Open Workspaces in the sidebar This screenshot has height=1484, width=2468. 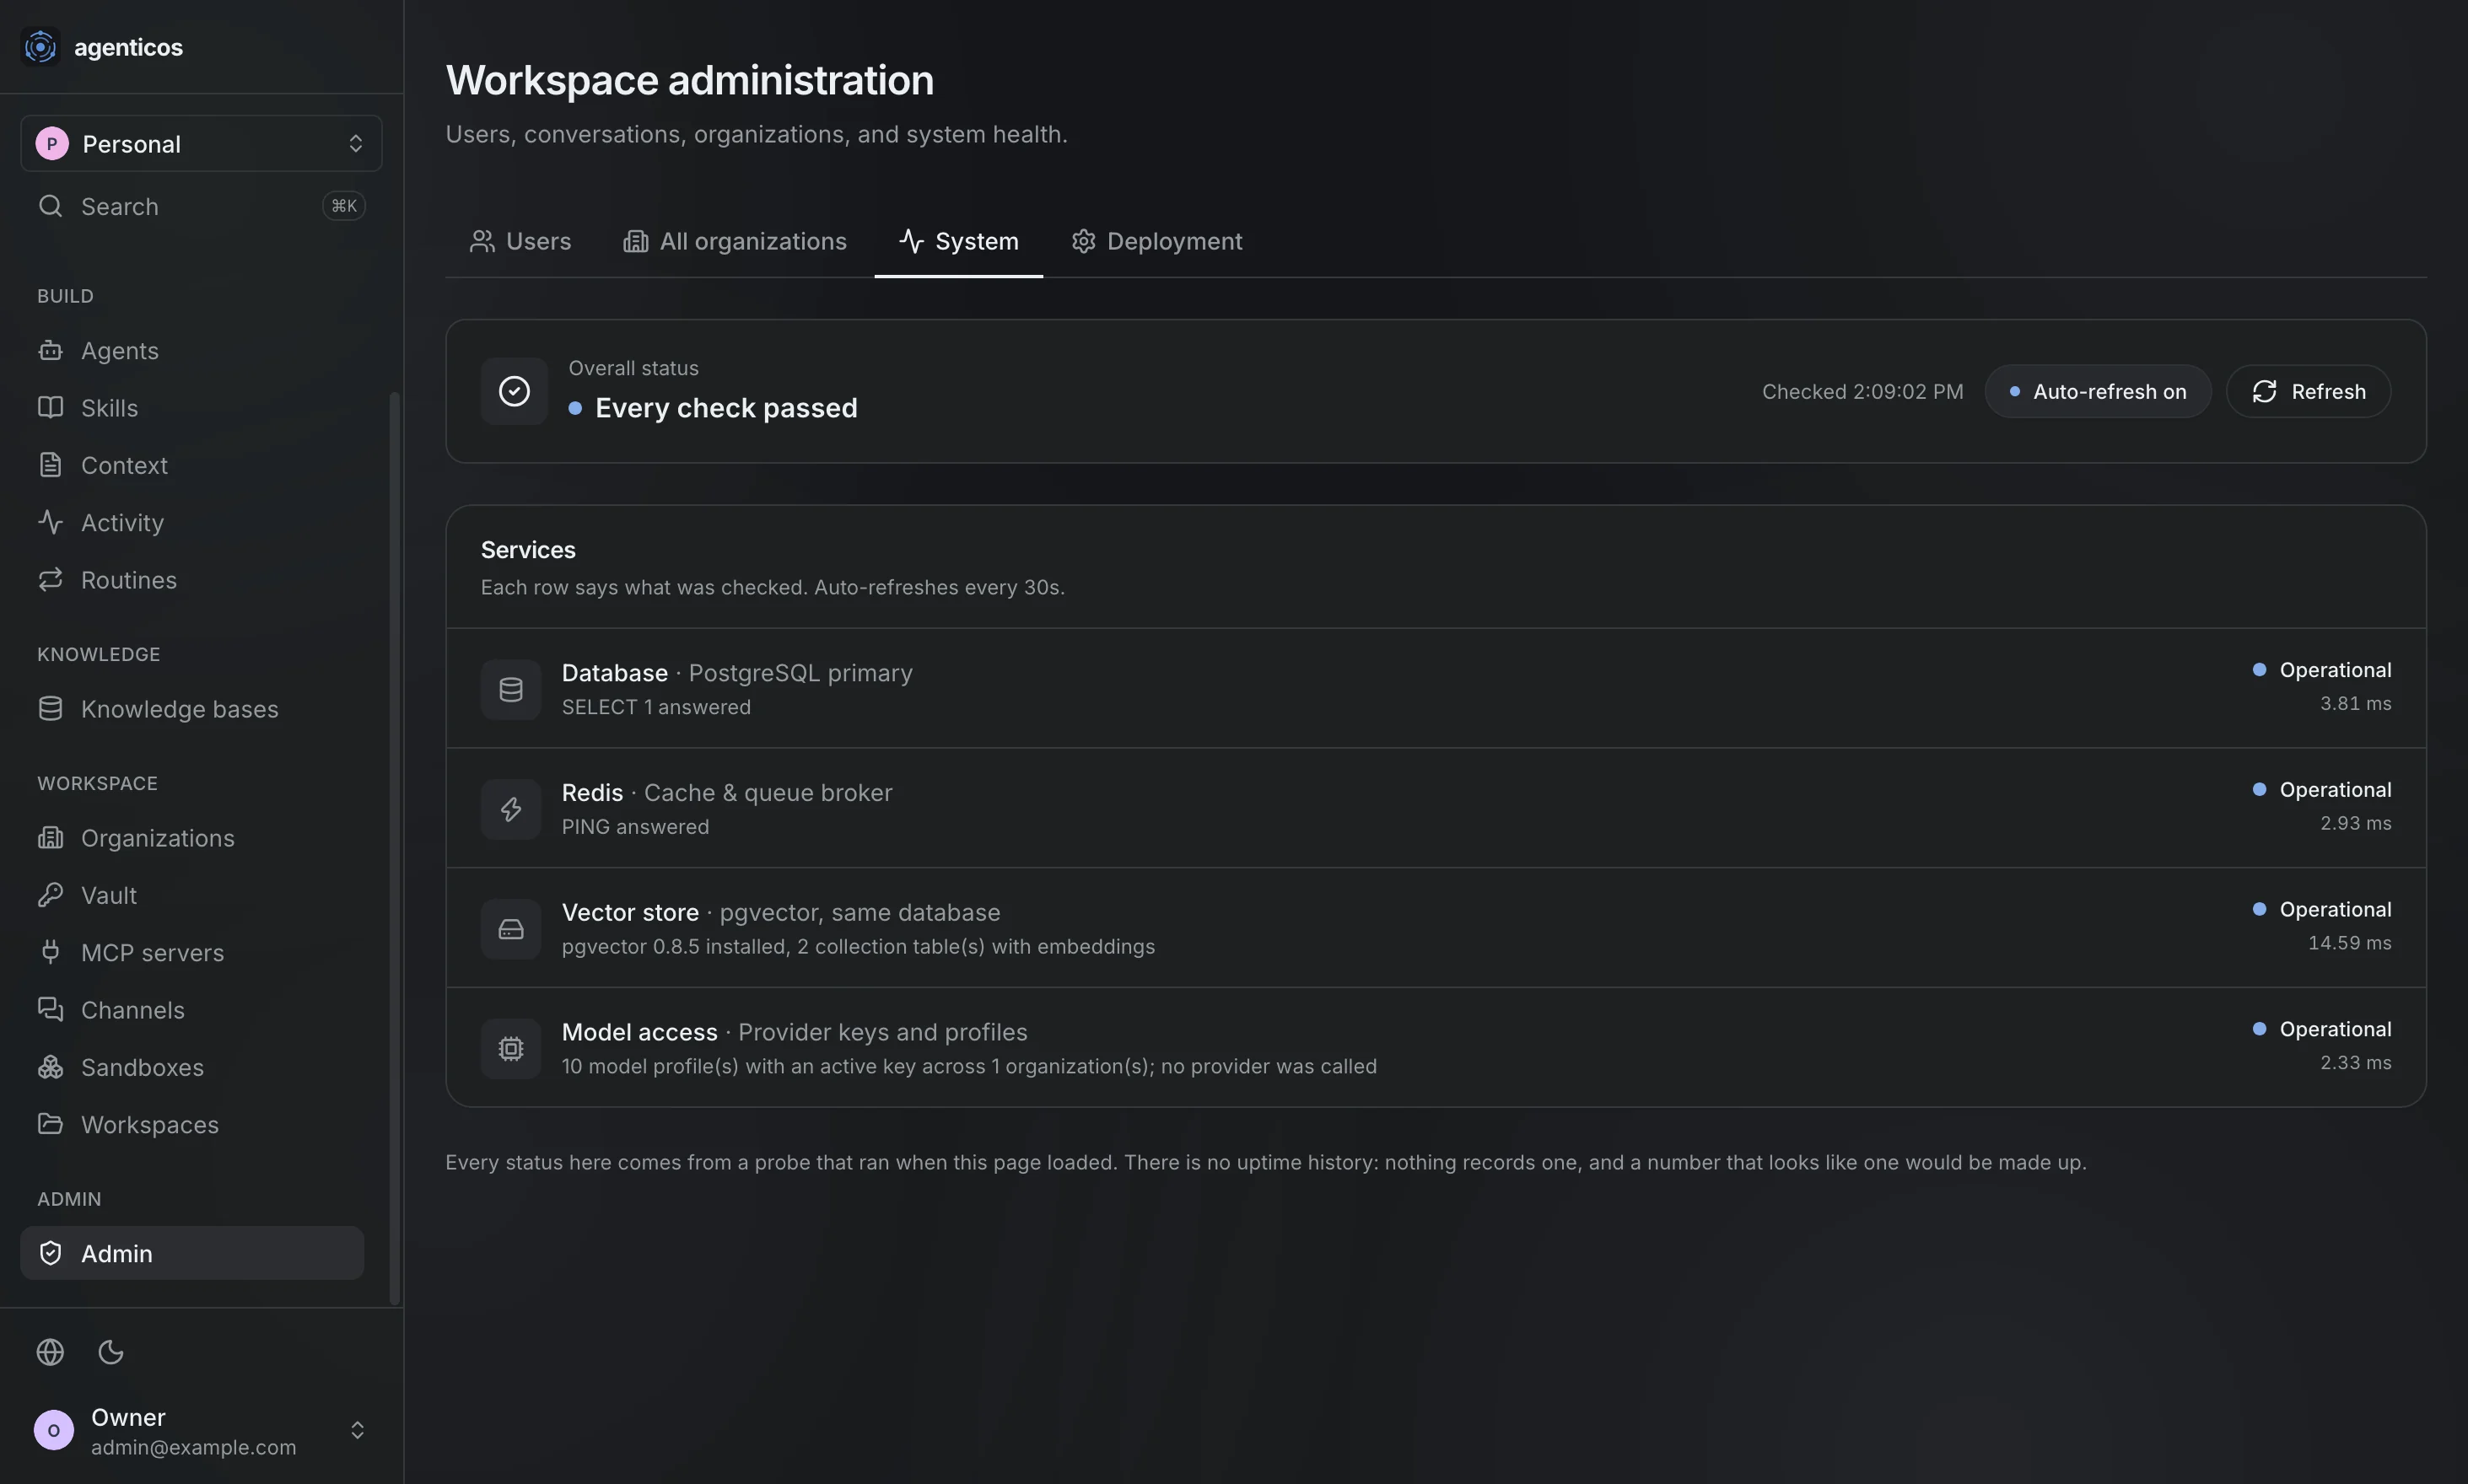(192, 1125)
